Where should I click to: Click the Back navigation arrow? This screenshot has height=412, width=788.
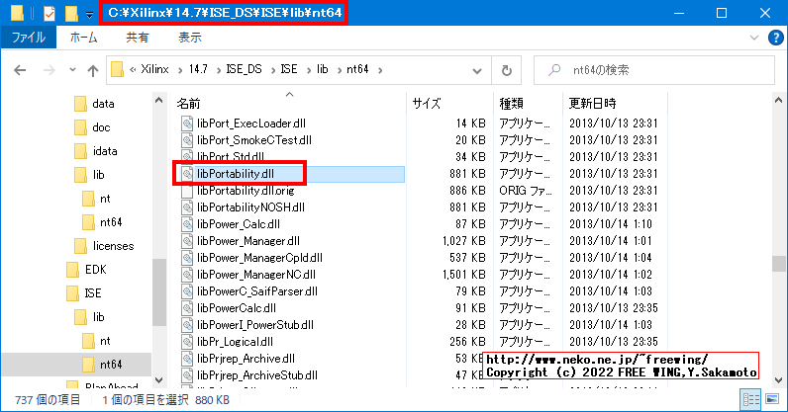[x=20, y=70]
